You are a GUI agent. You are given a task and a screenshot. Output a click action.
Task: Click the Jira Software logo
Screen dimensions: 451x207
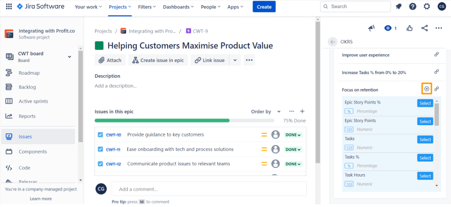coord(41,6)
